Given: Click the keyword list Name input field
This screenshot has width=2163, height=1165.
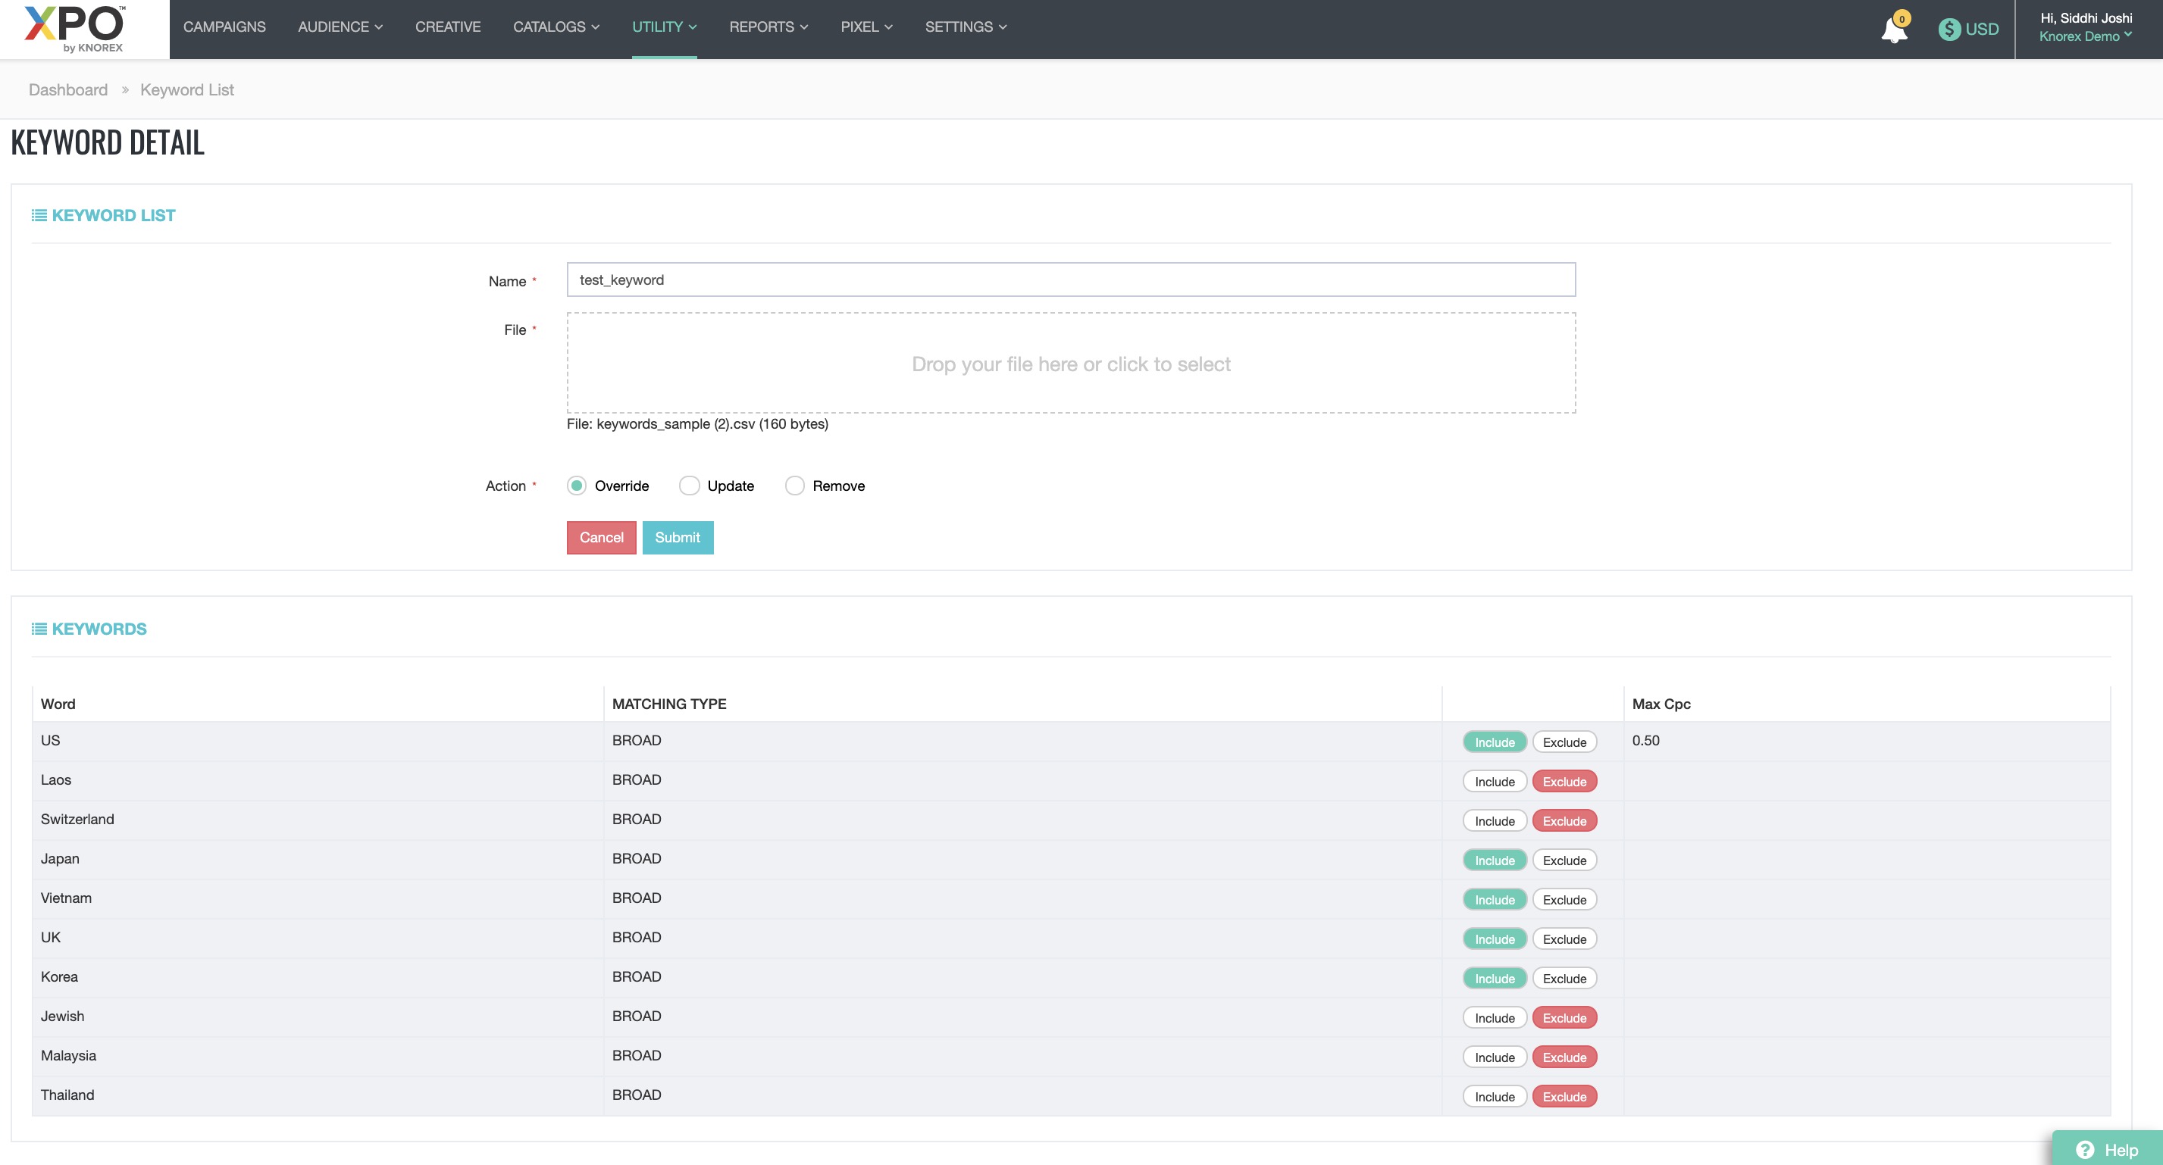Looking at the screenshot, I should [1071, 280].
